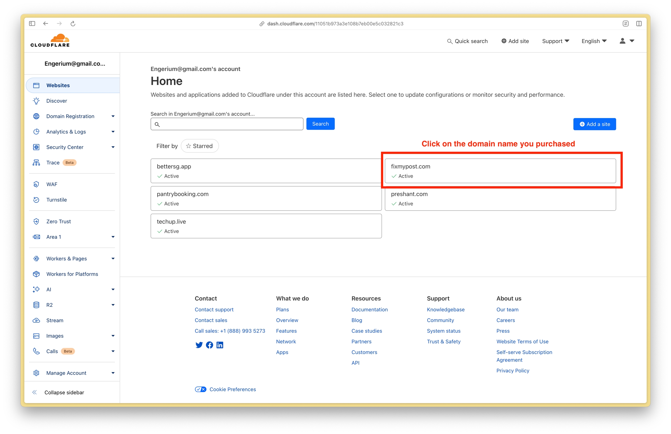Click the WAF shield icon

pyautogui.click(x=36, y=184)
